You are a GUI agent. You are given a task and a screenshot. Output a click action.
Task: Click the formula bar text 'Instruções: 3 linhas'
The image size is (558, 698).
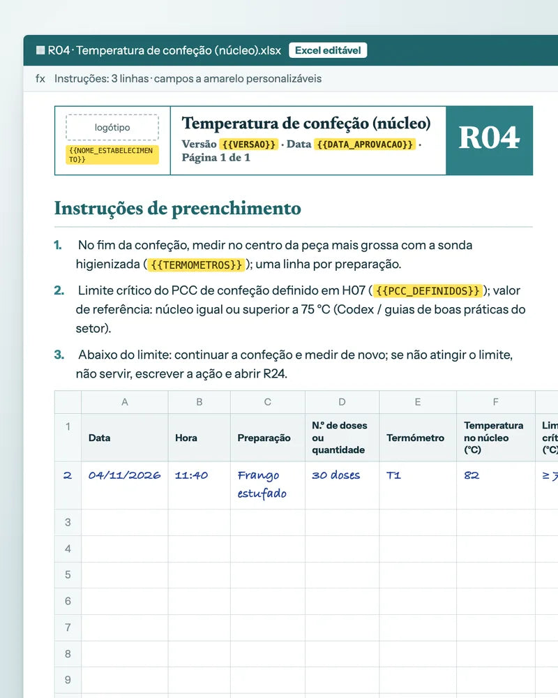101,79
